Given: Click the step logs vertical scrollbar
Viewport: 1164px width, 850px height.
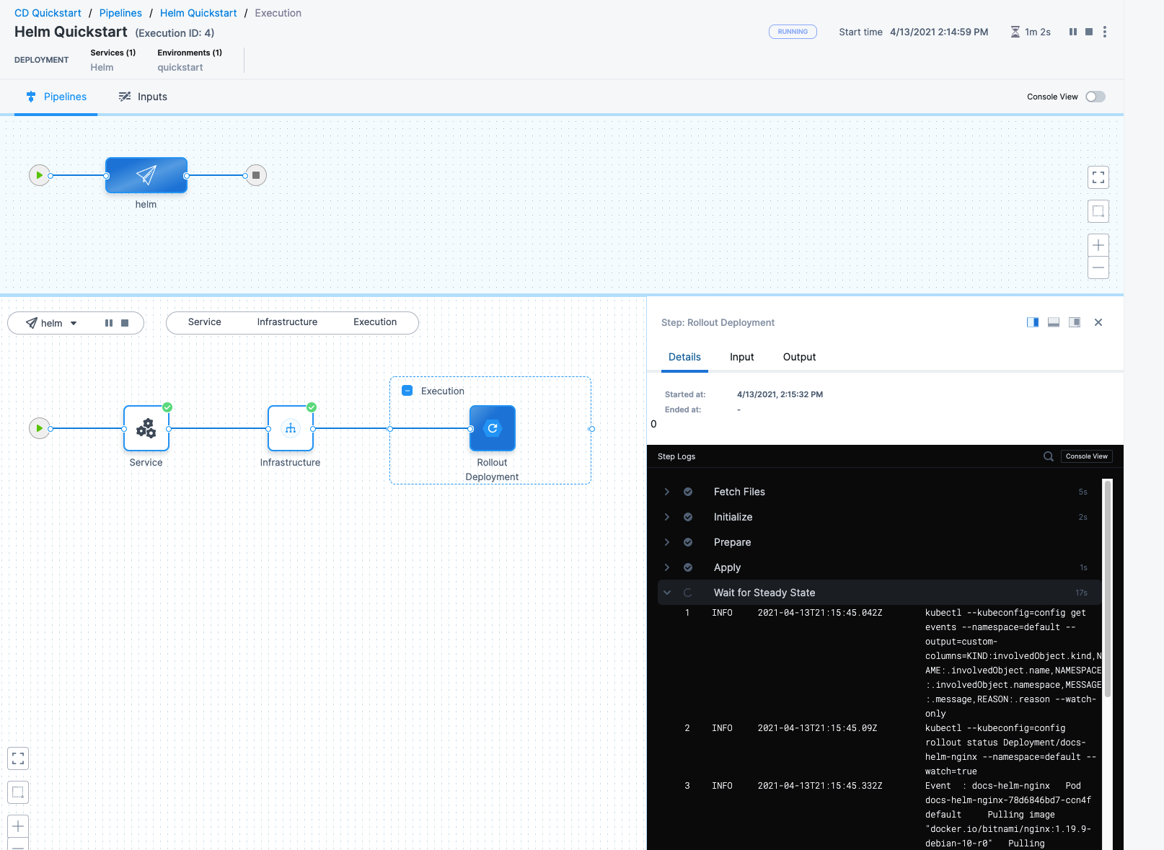Looking at the screenshot, I should click(1108, 588).
